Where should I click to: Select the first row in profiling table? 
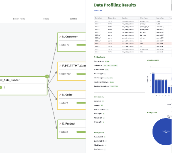pos(133,21)
